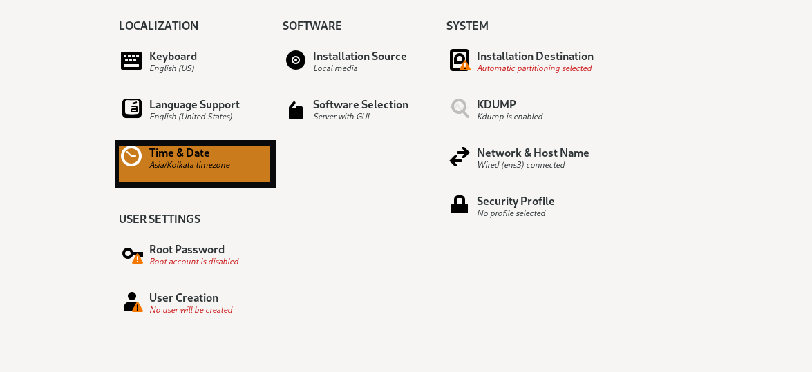Click the 'Server with GUI' status text

click(x=341, y=117)
